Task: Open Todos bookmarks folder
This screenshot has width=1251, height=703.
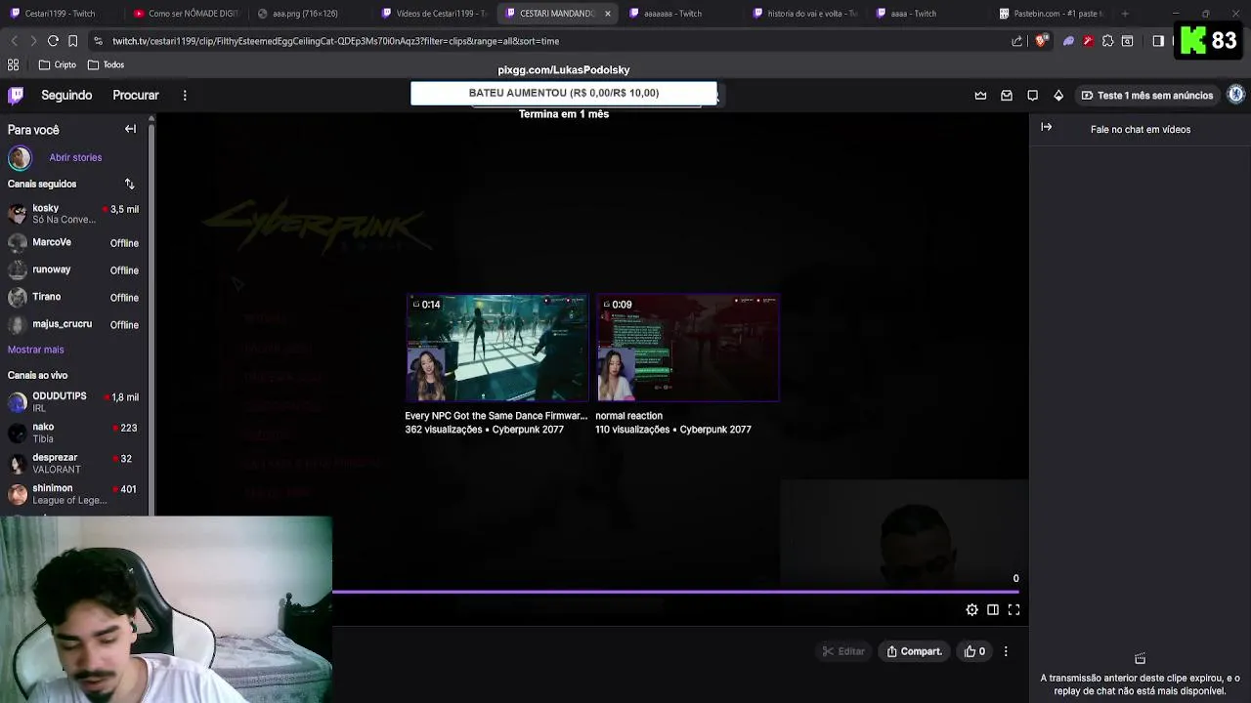Action: click(107, 64)
